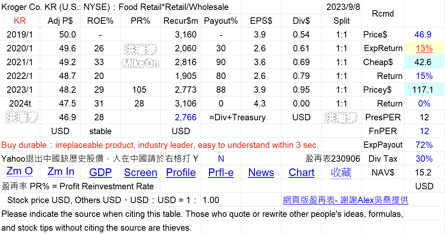The width and height of the screenshot is (445, 234).
Task: Open the Prfl-e link
Action: (x=221, y=172)
